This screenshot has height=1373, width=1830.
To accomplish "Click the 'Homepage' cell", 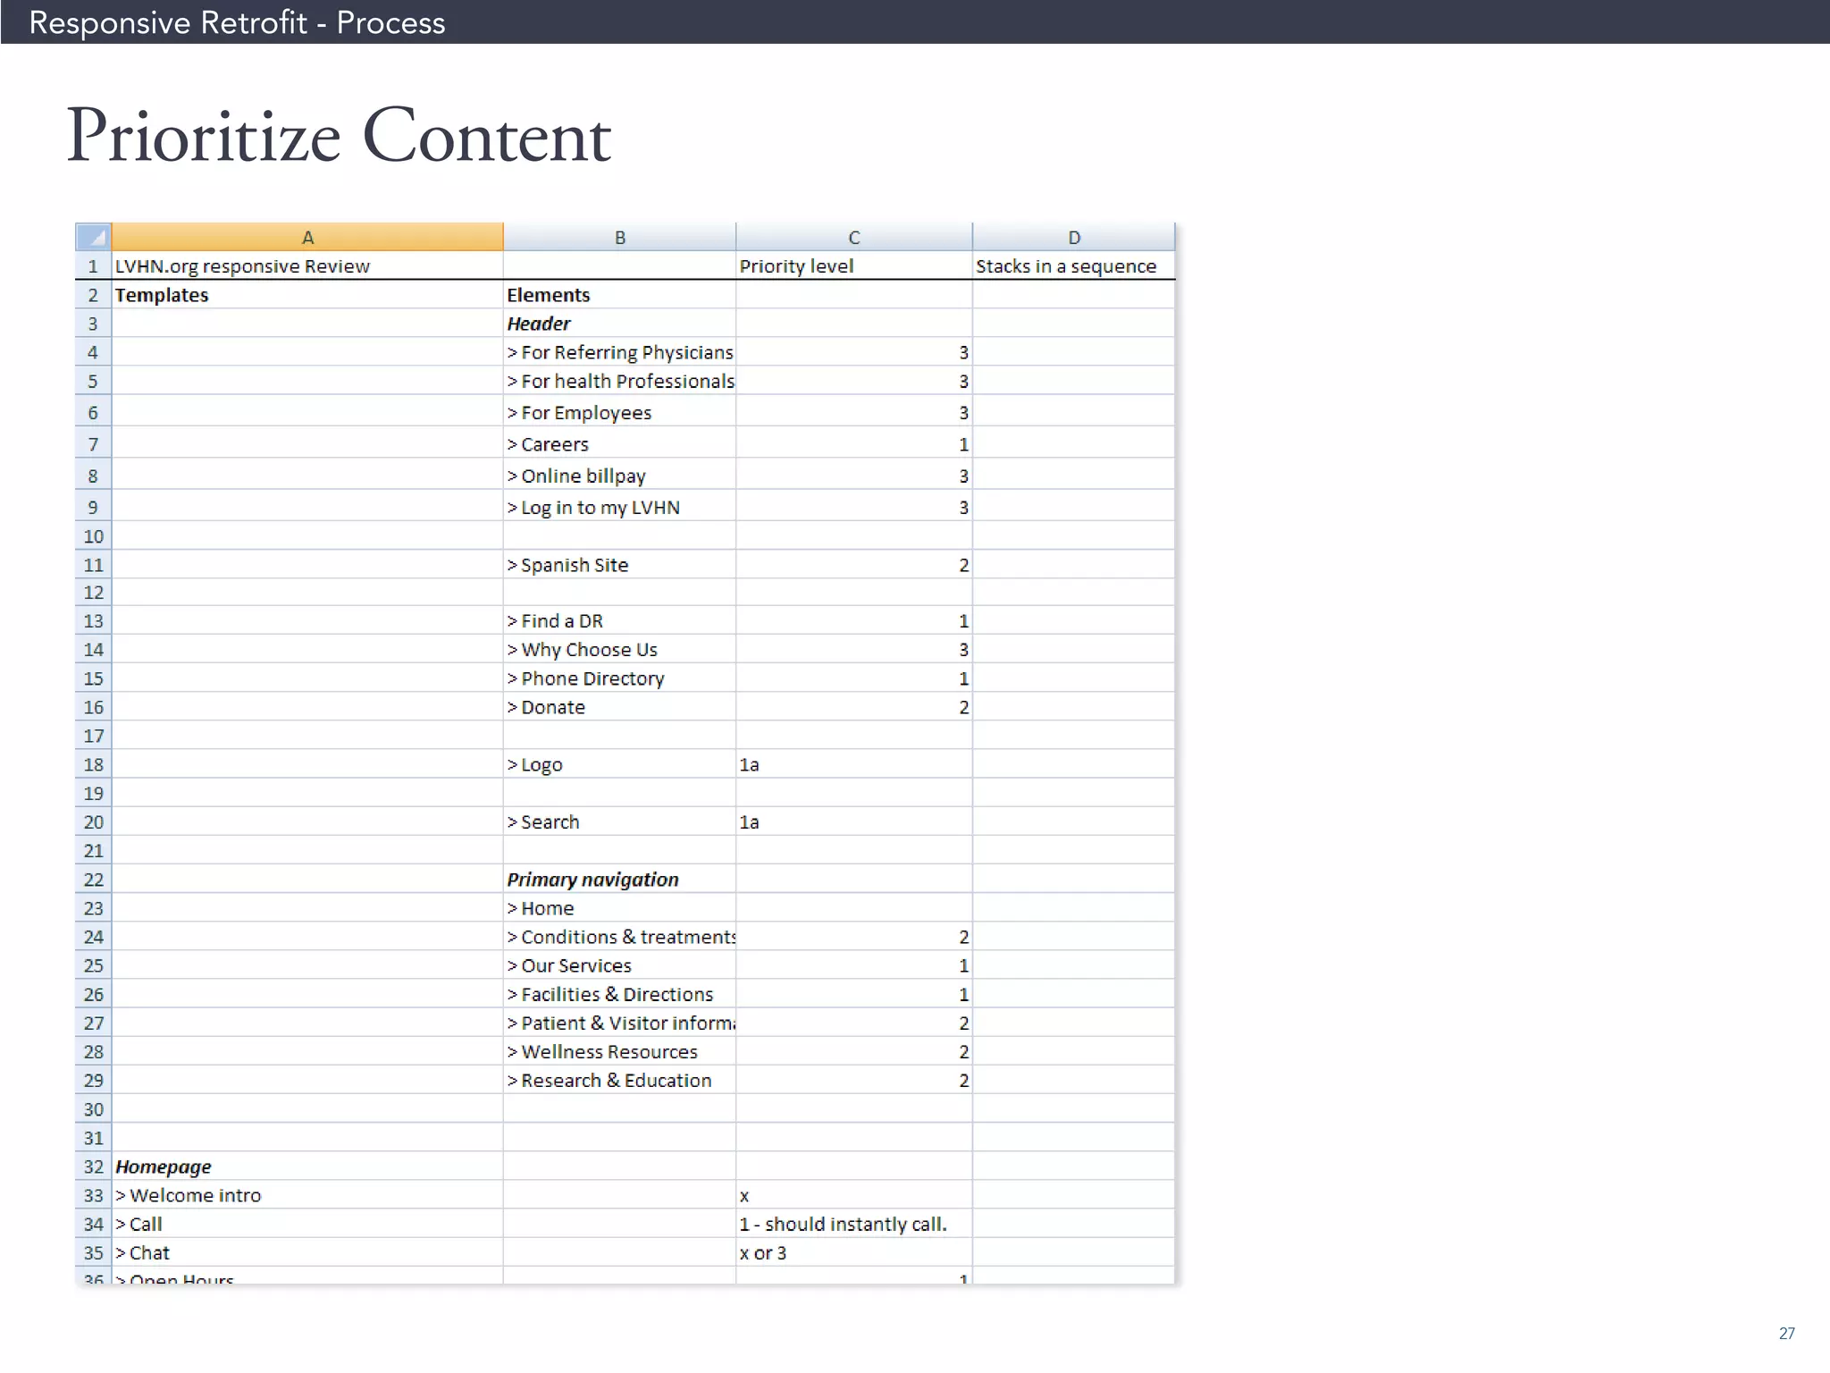I will click(307, 1166).
